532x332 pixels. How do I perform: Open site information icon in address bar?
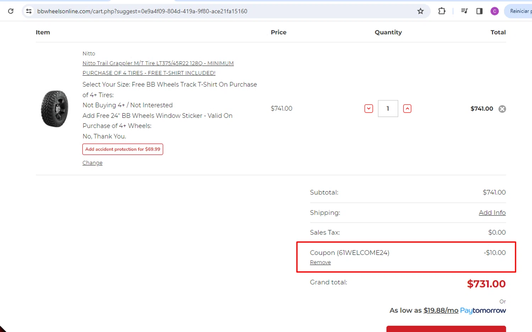pyautogui.click(x=29, y=11)
